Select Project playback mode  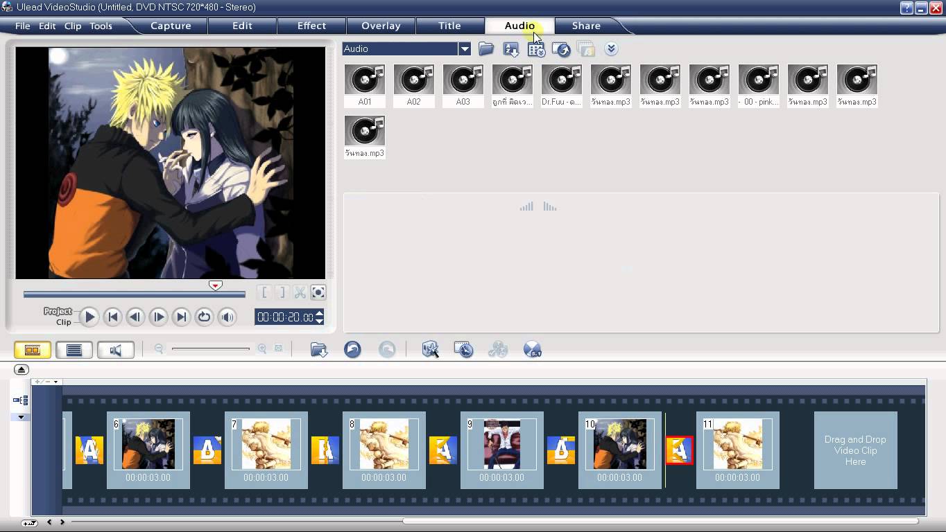(58, 311)
